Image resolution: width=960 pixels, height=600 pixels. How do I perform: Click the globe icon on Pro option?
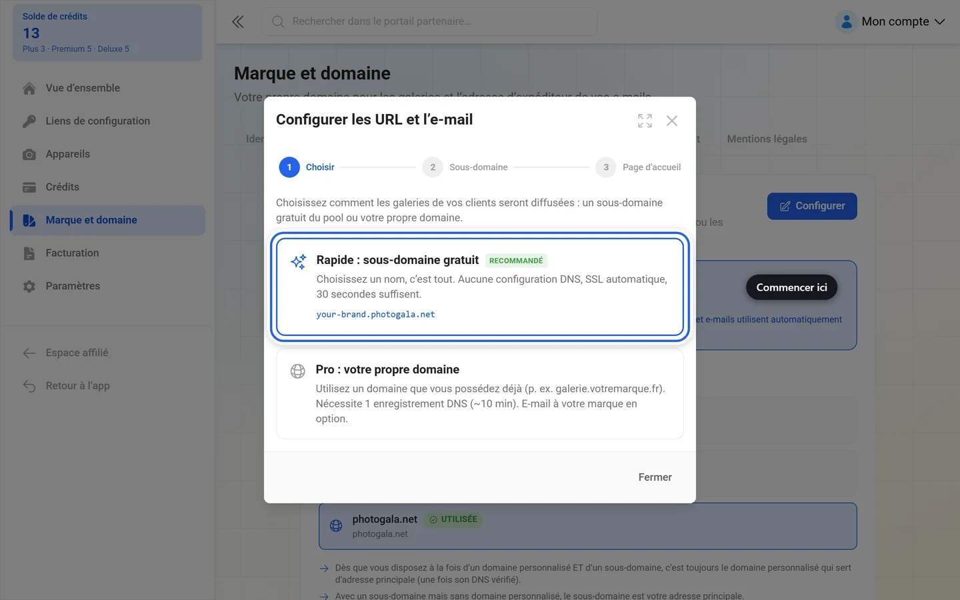(298, 371)
